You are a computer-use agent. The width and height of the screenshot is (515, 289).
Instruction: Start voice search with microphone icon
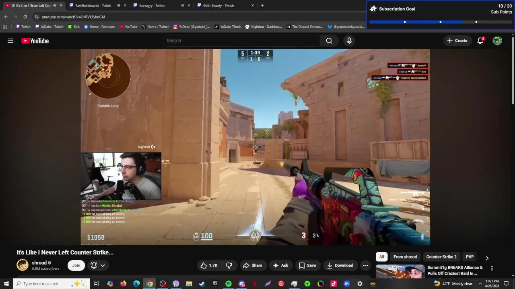tap(349, 41)
